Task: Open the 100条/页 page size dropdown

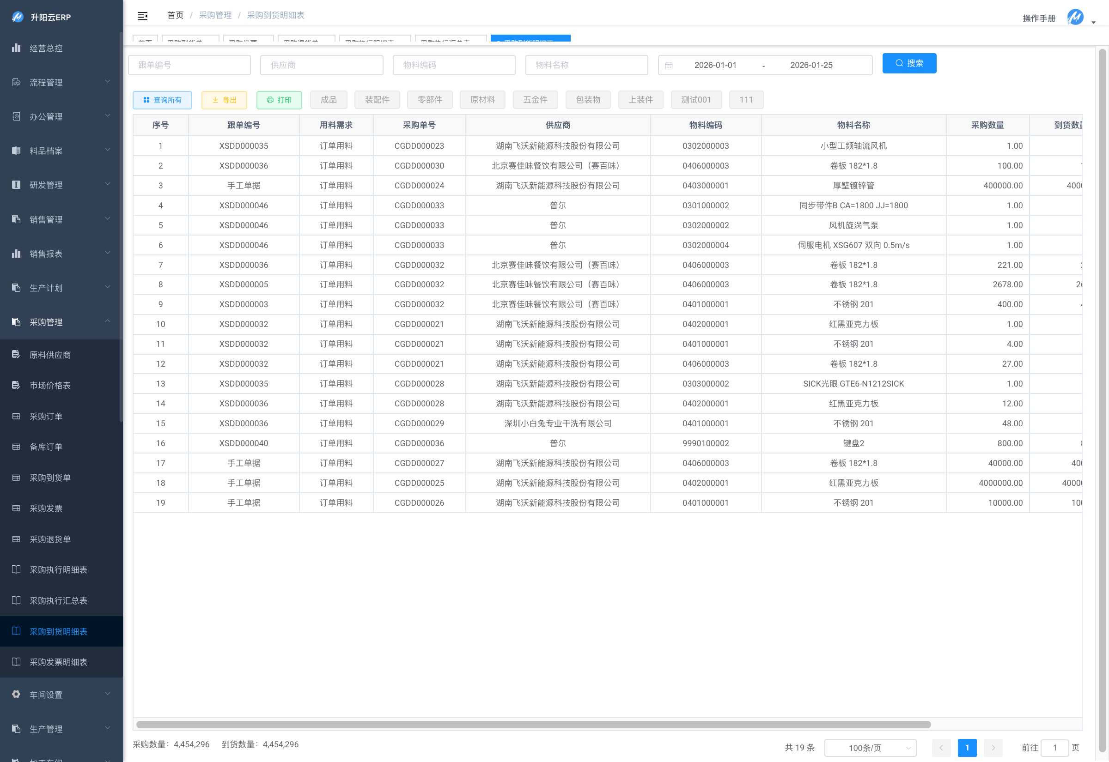Action: [x=870, y=748]
